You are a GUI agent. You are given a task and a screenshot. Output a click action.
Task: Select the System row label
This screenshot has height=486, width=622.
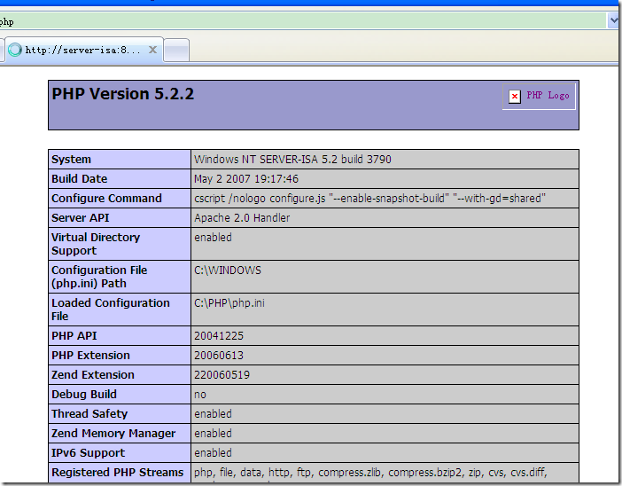click(71, 160)
